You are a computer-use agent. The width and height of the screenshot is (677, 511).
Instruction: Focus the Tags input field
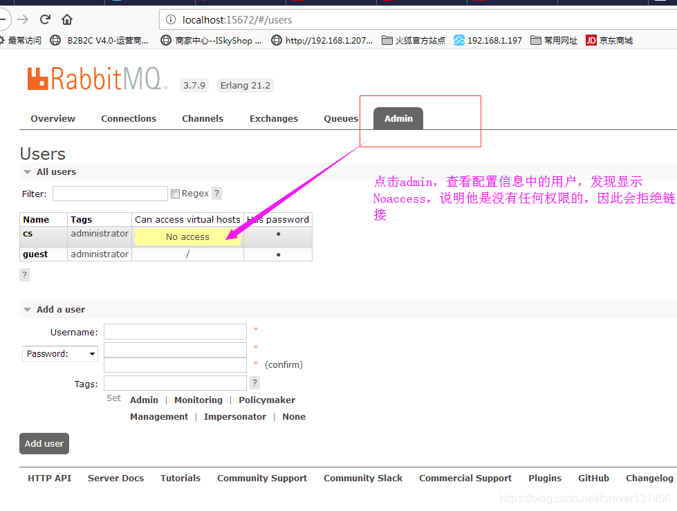(175, 383)
